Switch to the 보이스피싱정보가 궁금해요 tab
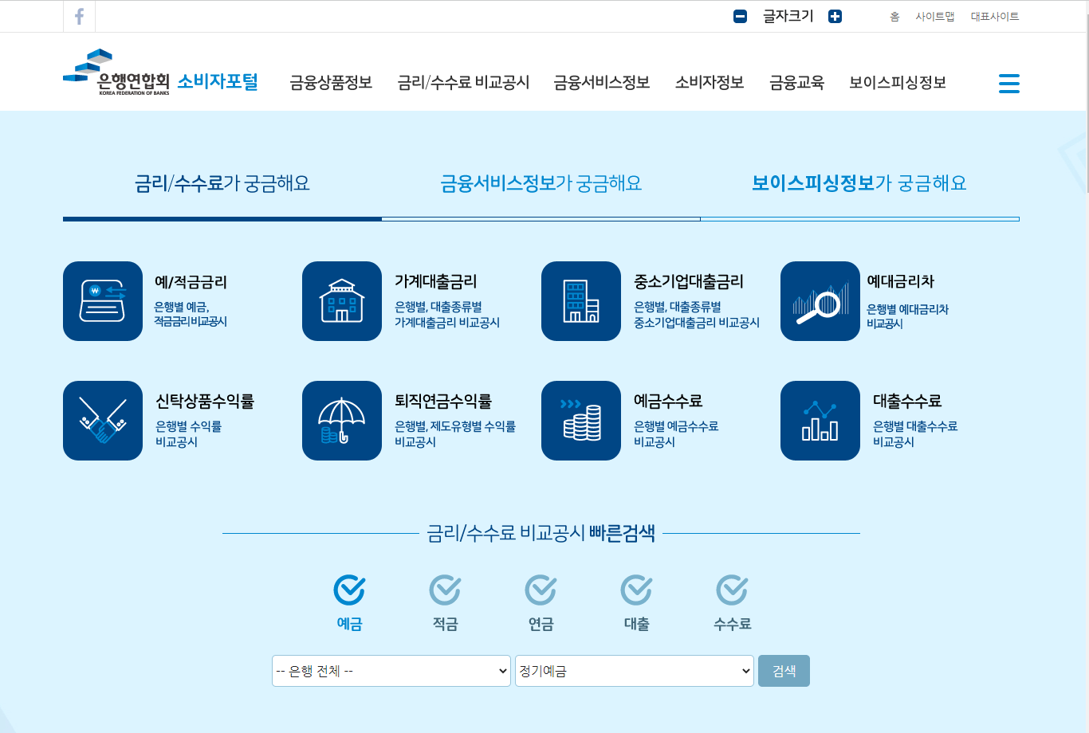Image resolution: width=1089 pixels, height=733 pixels. coord(859,182)
